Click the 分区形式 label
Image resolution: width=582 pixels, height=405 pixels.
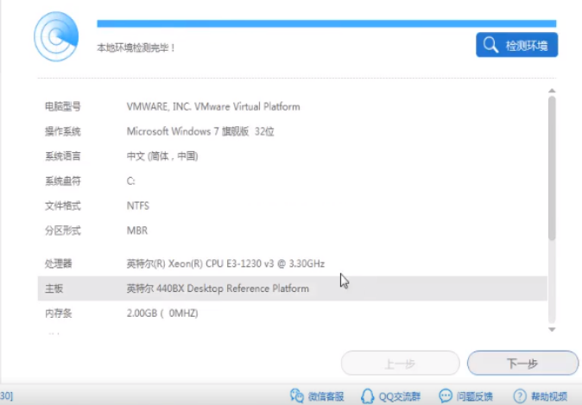(x=63, y=231)
